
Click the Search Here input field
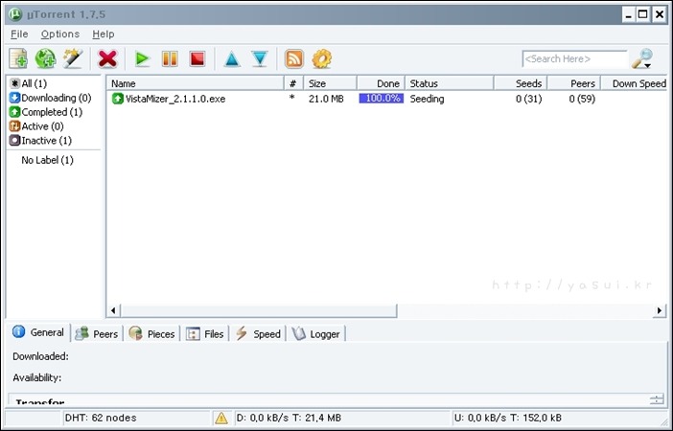pos(574,59)
